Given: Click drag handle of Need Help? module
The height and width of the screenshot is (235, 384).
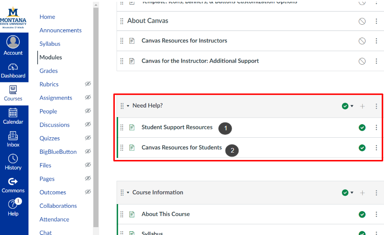Looking at the screenshot, I should 122,106.
